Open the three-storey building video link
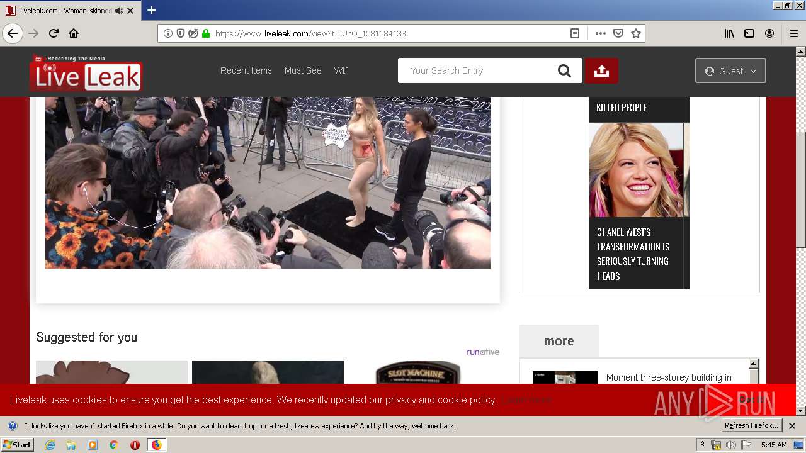806x453 pixels. 668,377
